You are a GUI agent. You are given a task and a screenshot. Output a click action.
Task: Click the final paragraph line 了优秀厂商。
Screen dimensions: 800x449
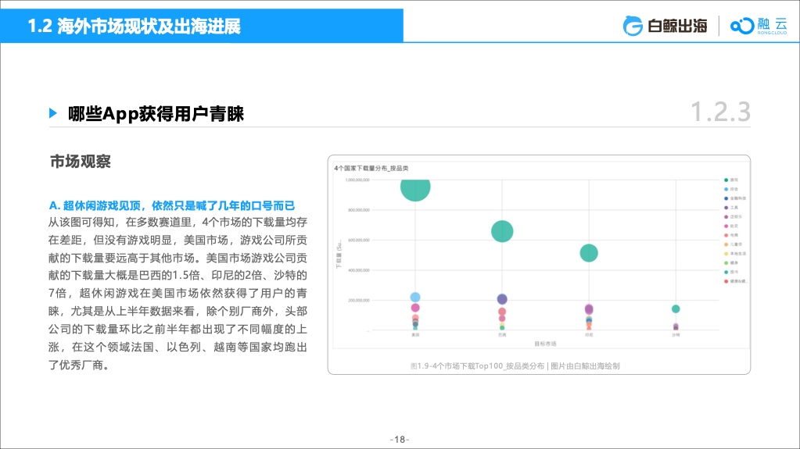pyautogui.click(x=79, y=365)
